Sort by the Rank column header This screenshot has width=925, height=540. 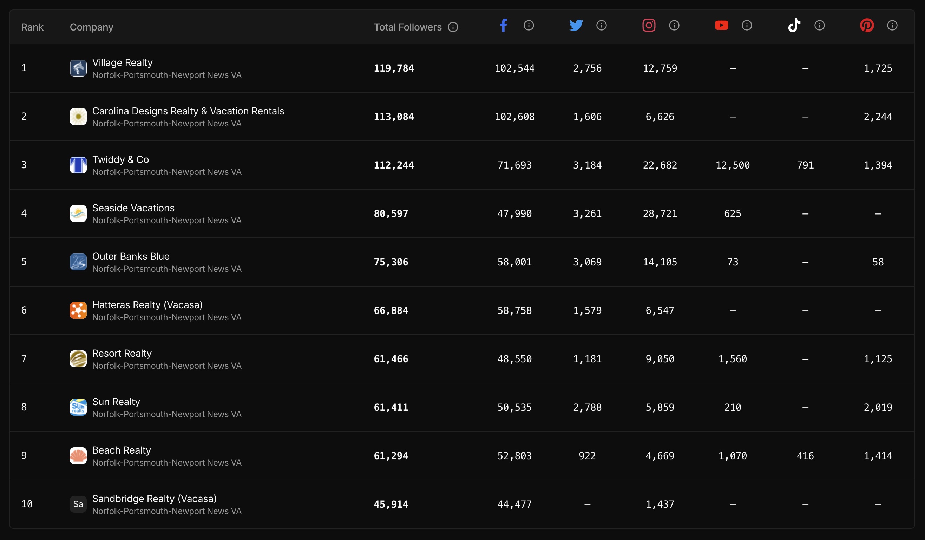pyautogui.click(x=32, y=27)
